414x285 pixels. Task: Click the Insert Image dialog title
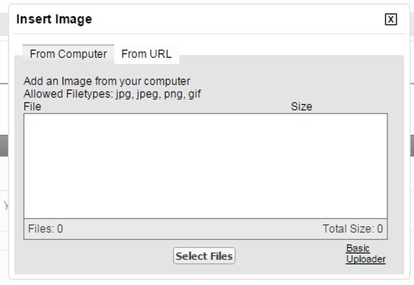point(54,19)
